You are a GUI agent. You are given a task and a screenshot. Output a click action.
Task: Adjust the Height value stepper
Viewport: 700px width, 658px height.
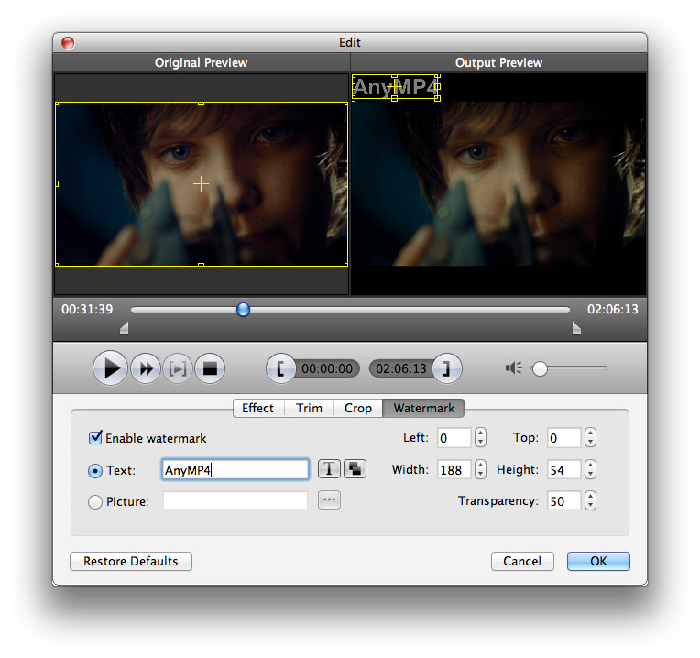[590, 469]
